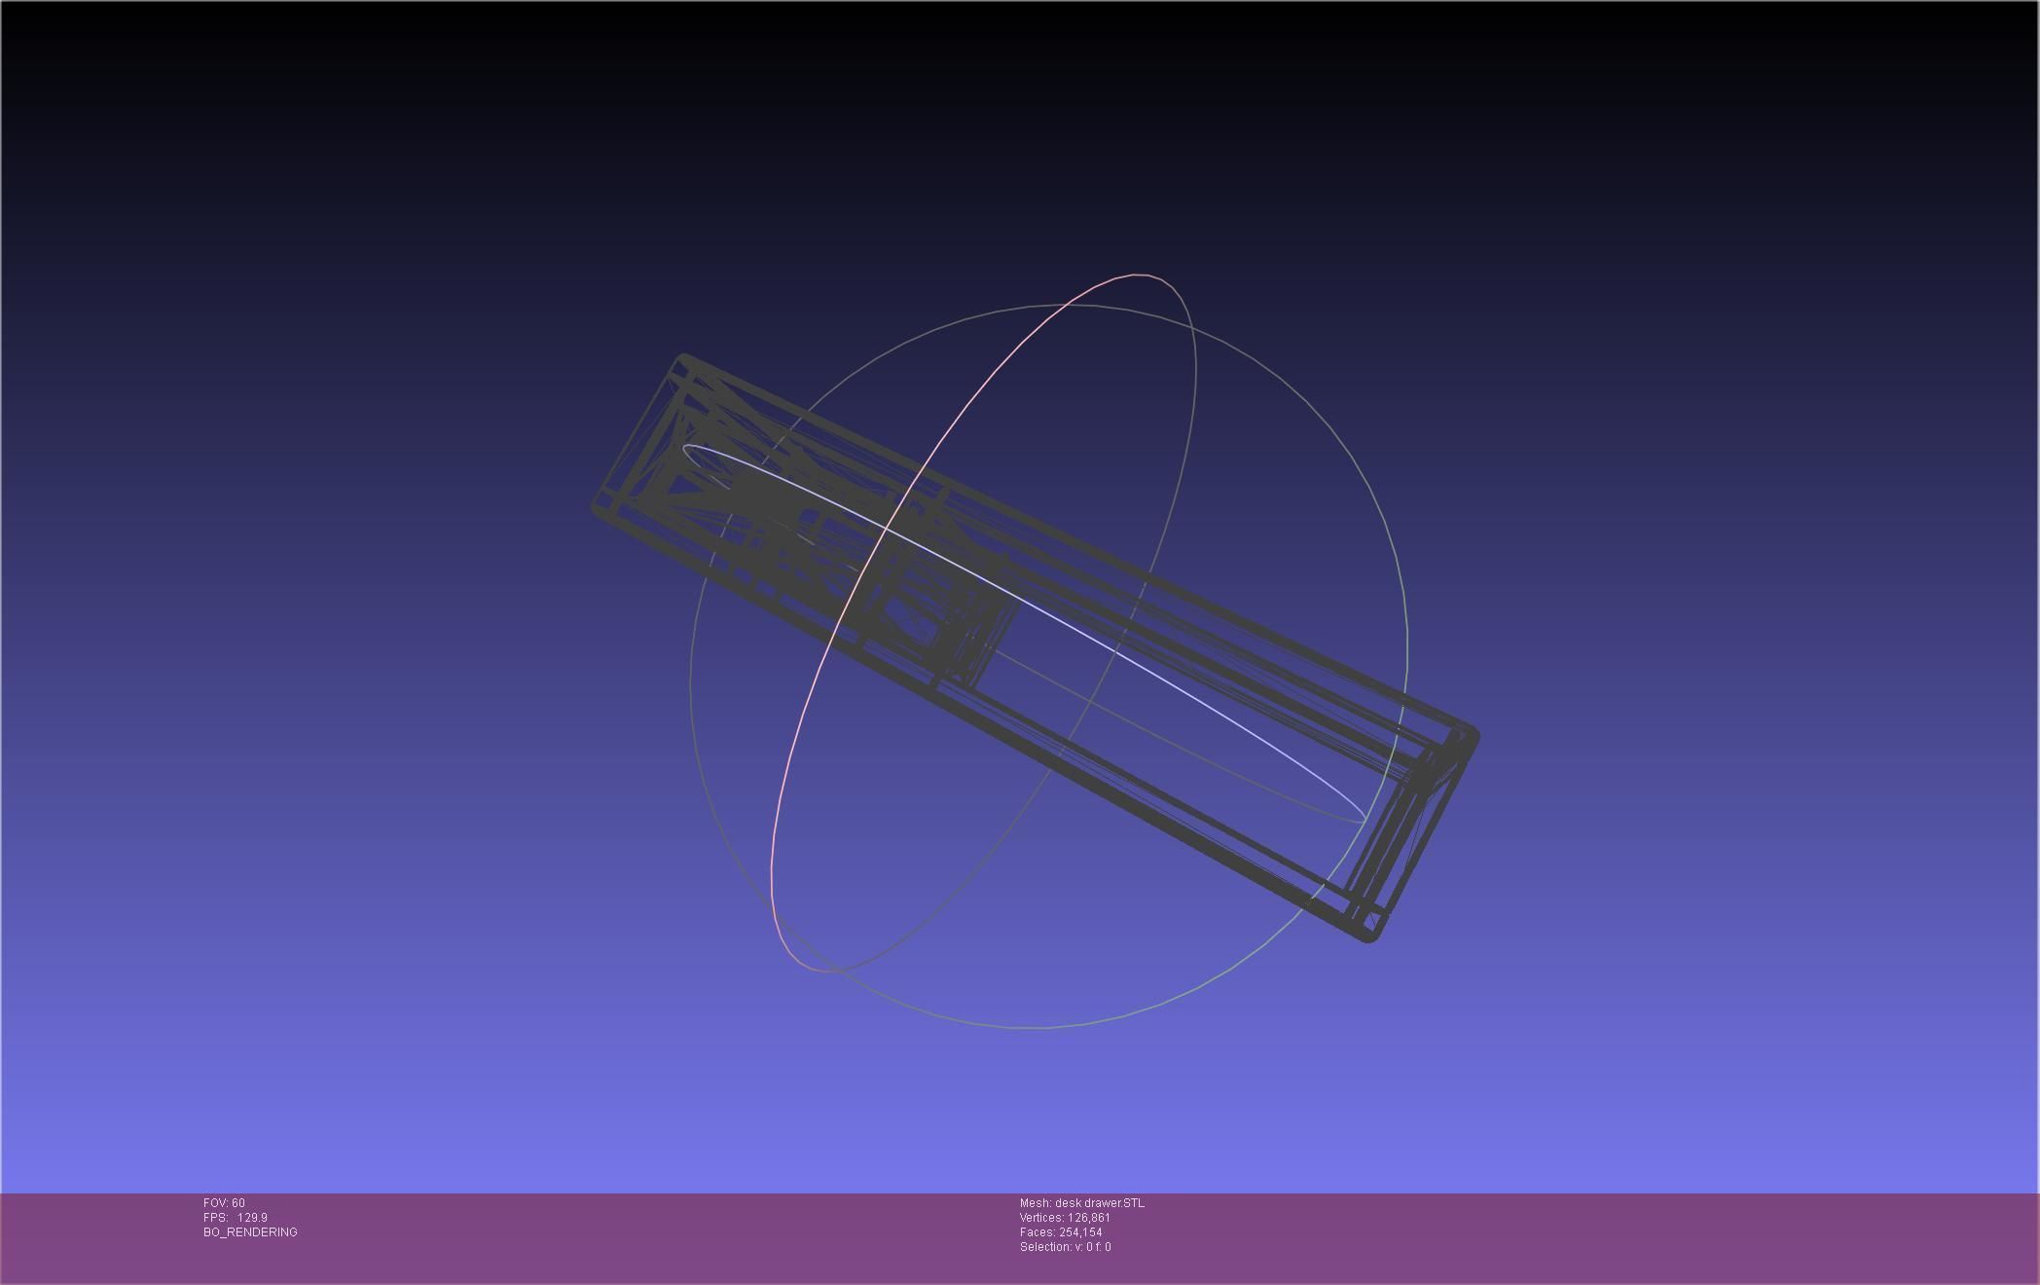Viewport: 2040px width, 1285px height.
Task: Click the 'FOV: 60' readout
Action: [224, 1203]
